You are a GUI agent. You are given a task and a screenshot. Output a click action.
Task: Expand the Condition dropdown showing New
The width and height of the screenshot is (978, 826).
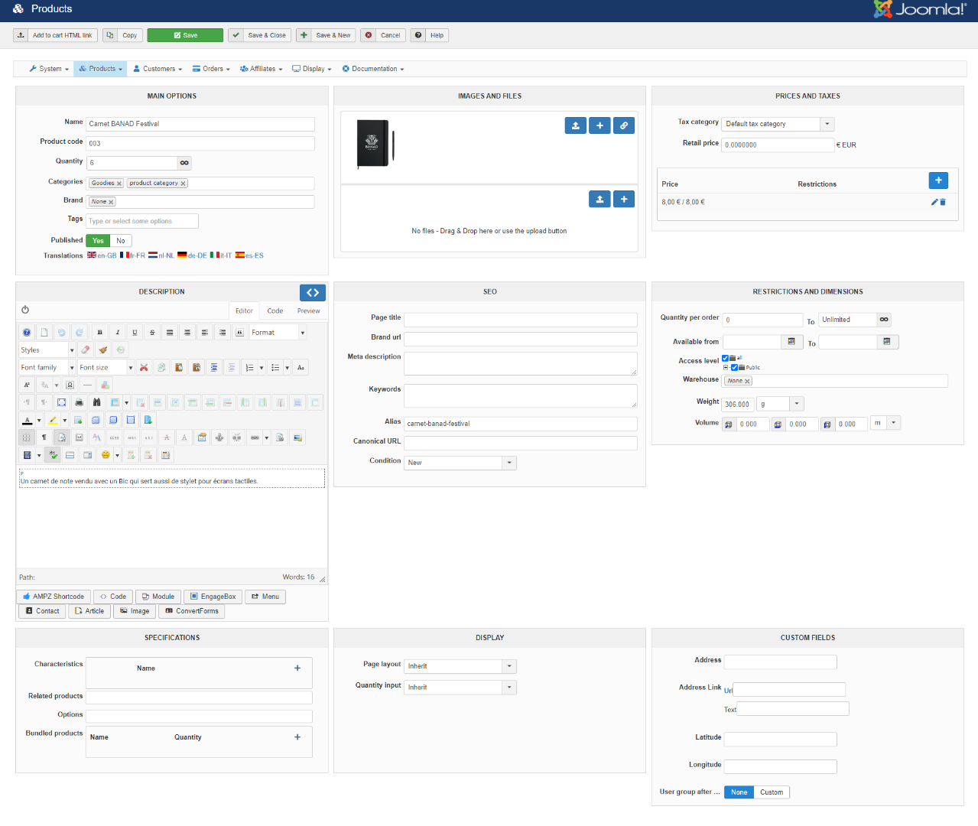tap(508, 463)
